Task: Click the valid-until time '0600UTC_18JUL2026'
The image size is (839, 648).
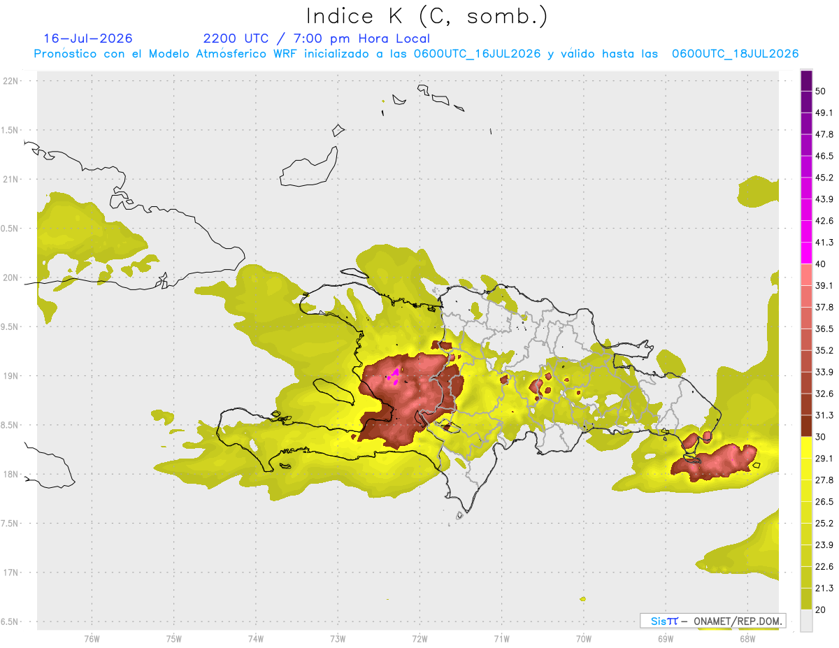Action: [x=735, y=54]
